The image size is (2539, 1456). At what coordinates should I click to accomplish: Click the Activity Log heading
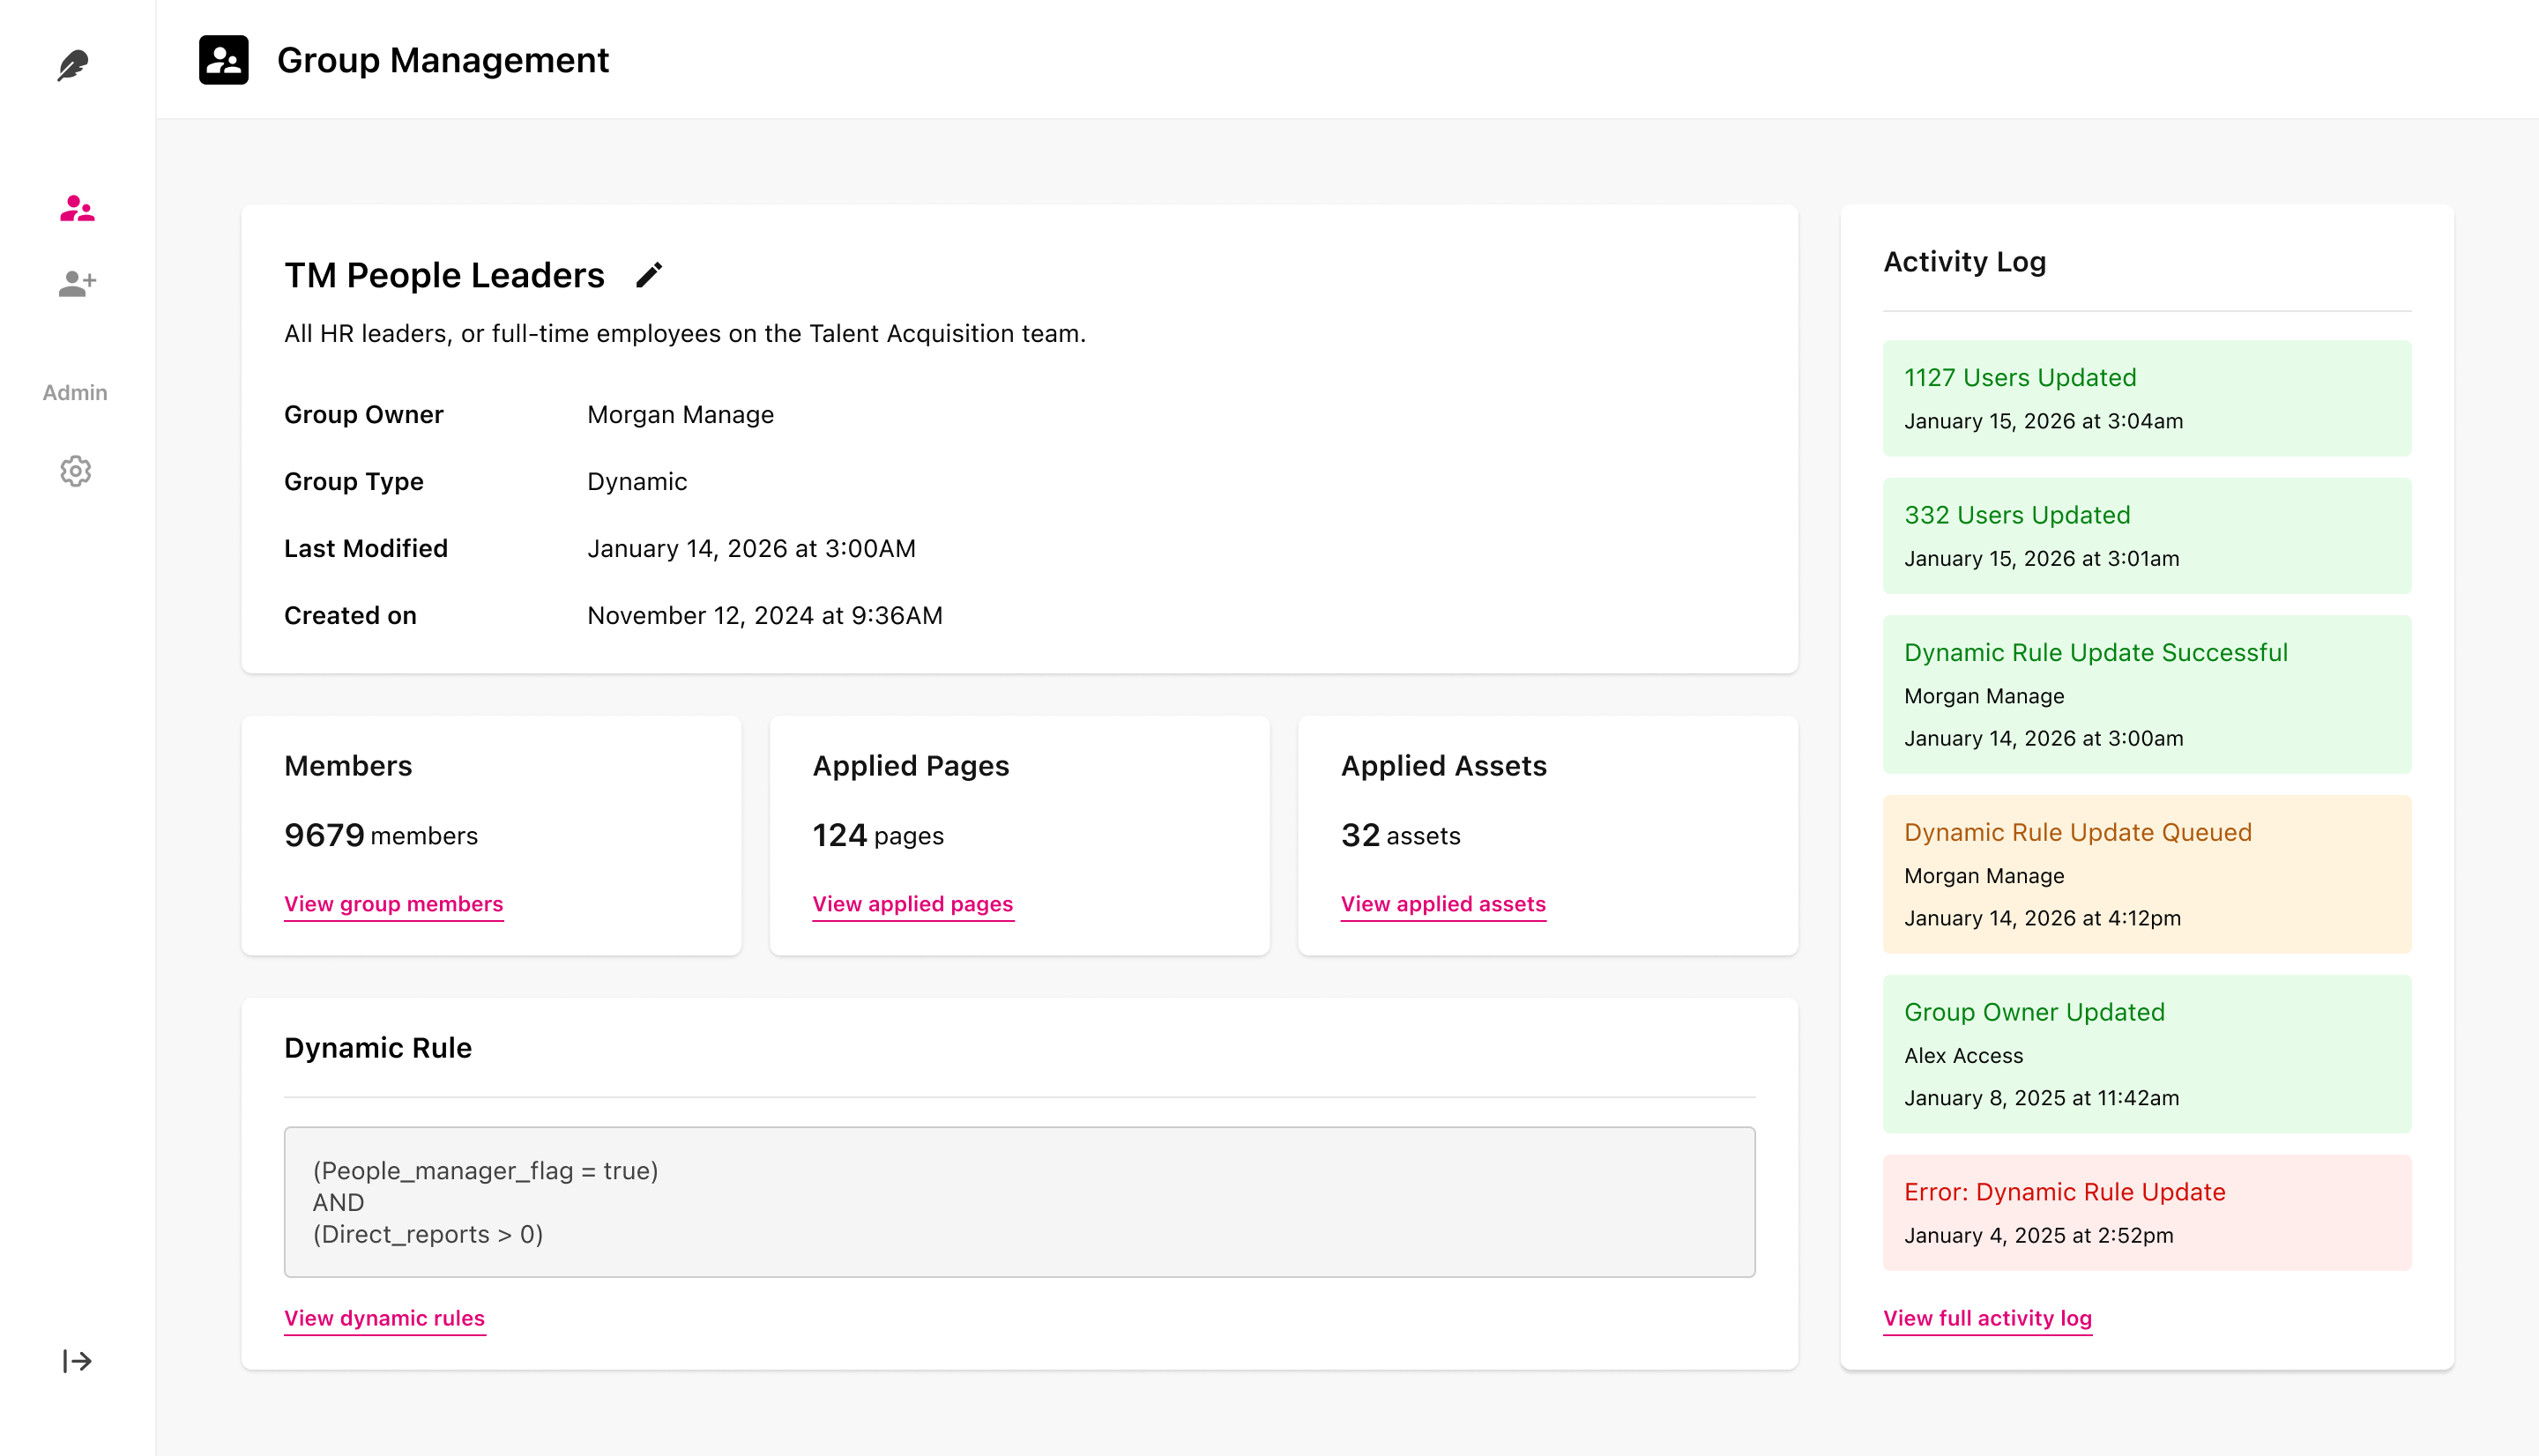pyautogui.click(x=1965, y=261)
